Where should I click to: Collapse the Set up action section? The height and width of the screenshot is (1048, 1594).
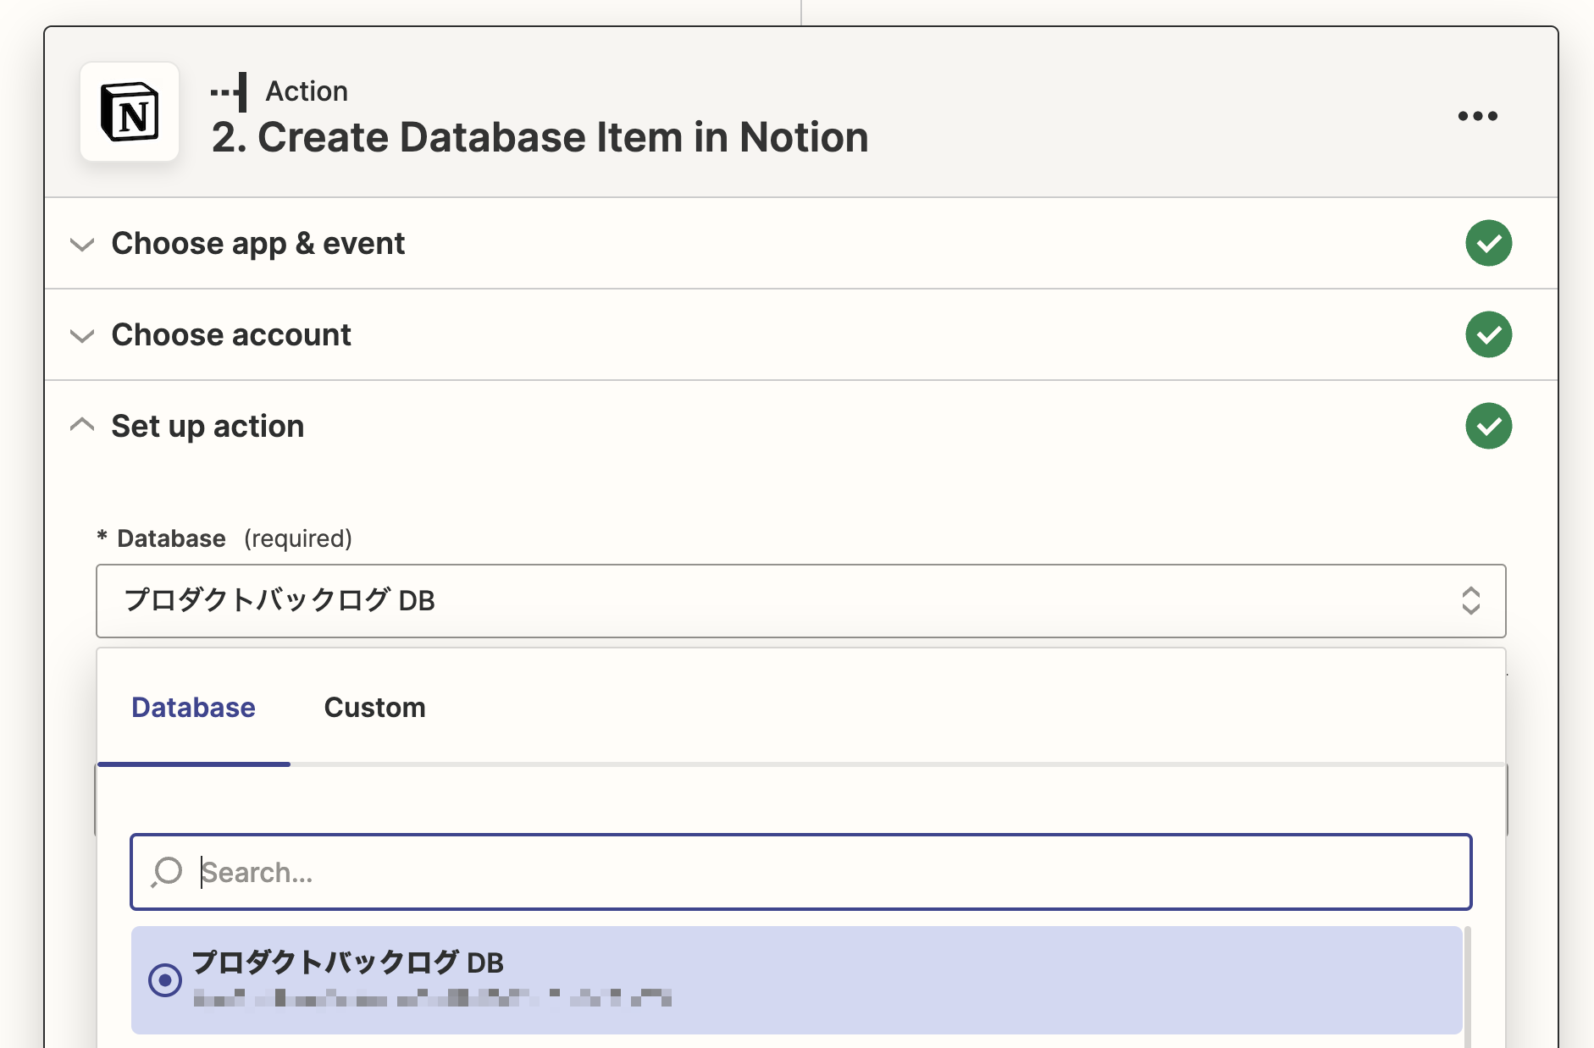82,424
